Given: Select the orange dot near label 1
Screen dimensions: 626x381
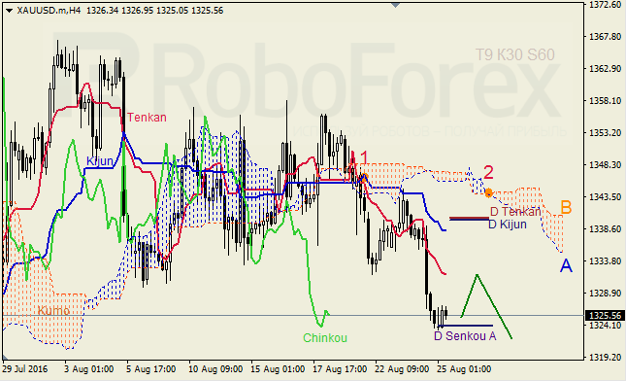Looking at the screenshot, I should coord(364,177).
